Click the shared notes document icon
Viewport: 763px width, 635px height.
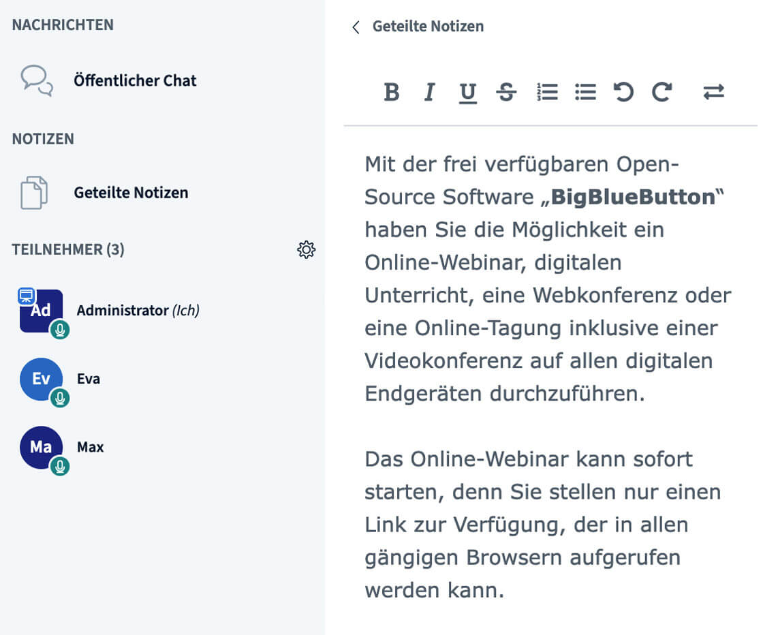[x=34, y=193]
